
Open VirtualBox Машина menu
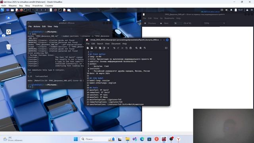(x=13, y=6)
